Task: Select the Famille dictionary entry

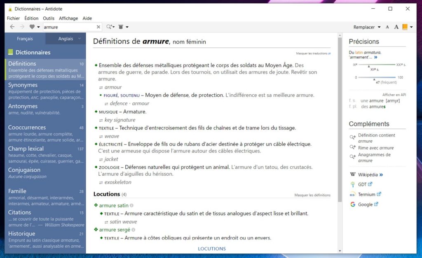Action: point(45,197)
